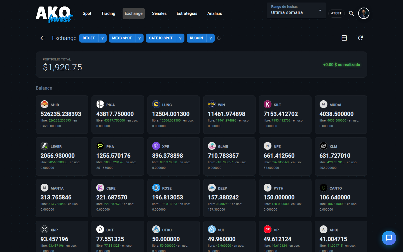Open the Rango de fechas dropdown
403x252 pixels.
coord(296,10)
